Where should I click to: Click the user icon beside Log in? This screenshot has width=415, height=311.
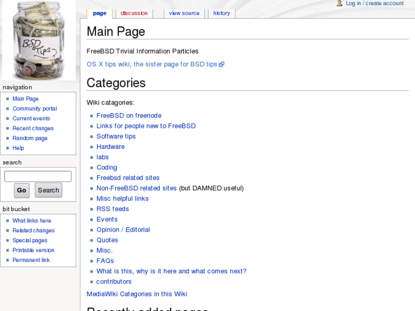coord(340,3)
